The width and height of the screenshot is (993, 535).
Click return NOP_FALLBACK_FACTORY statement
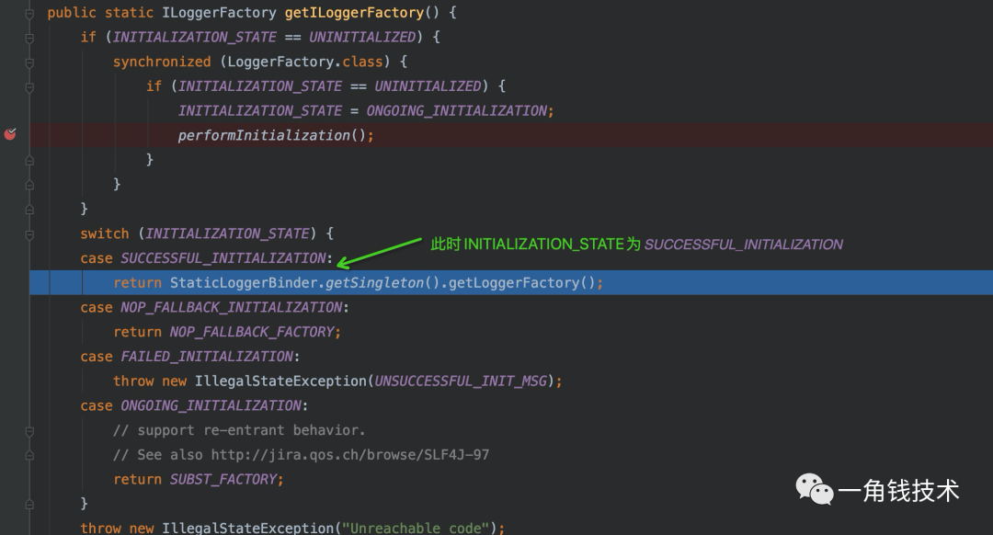(227, 332)
